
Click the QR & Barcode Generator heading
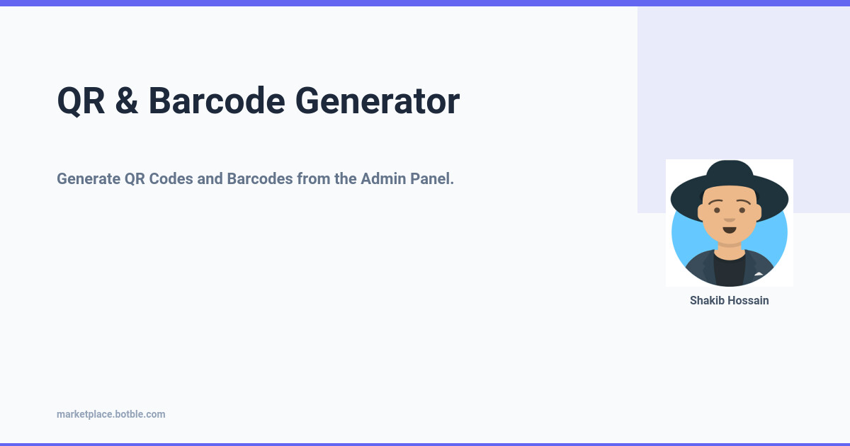pyautogui.click(x=258, y=101)
